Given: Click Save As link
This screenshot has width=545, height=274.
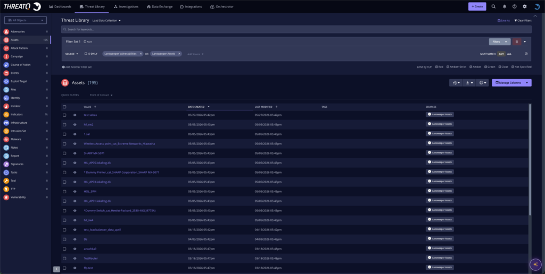Looking at the screenshot, I should click(x=503, y=21).
